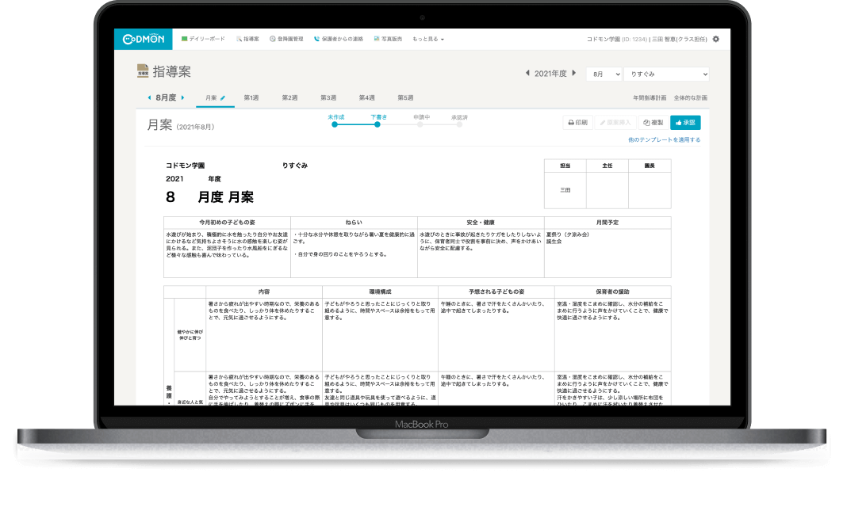Click the CoDMON logo
This screenshot has height=507, width=847.
[144, 39]
